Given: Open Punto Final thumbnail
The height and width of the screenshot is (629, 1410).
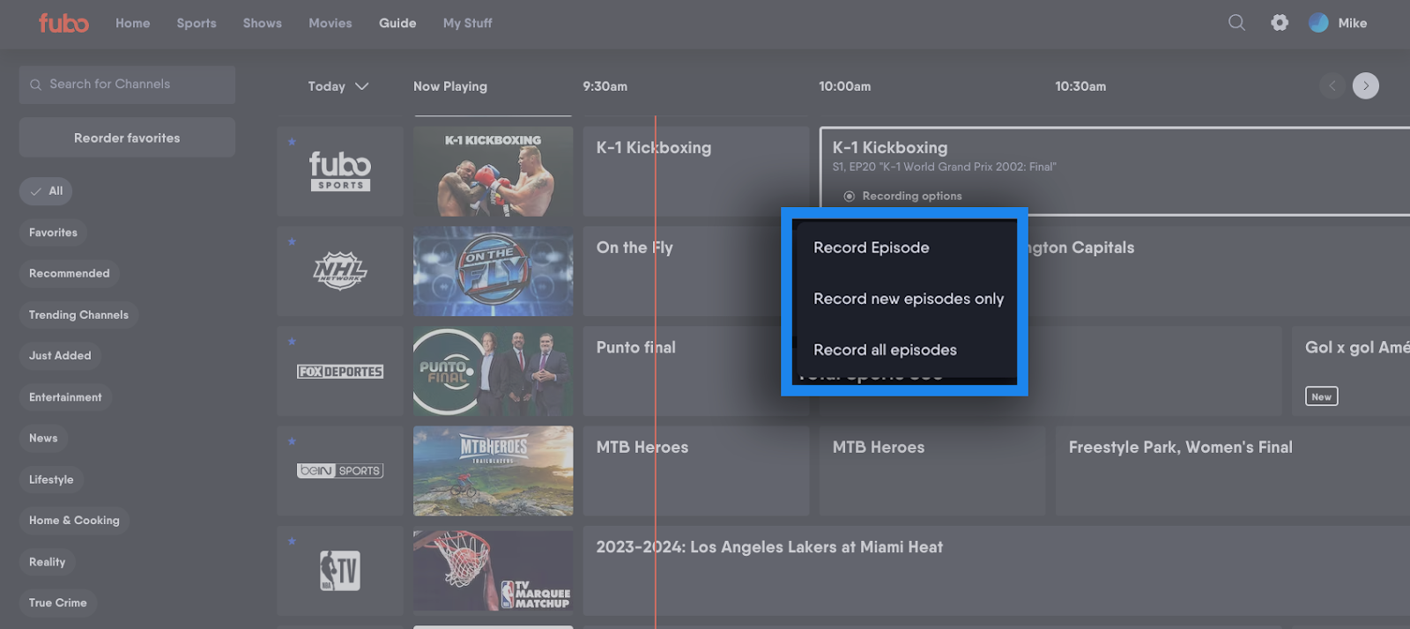Looking at the screenshot, I should click(x=493, y=371).
